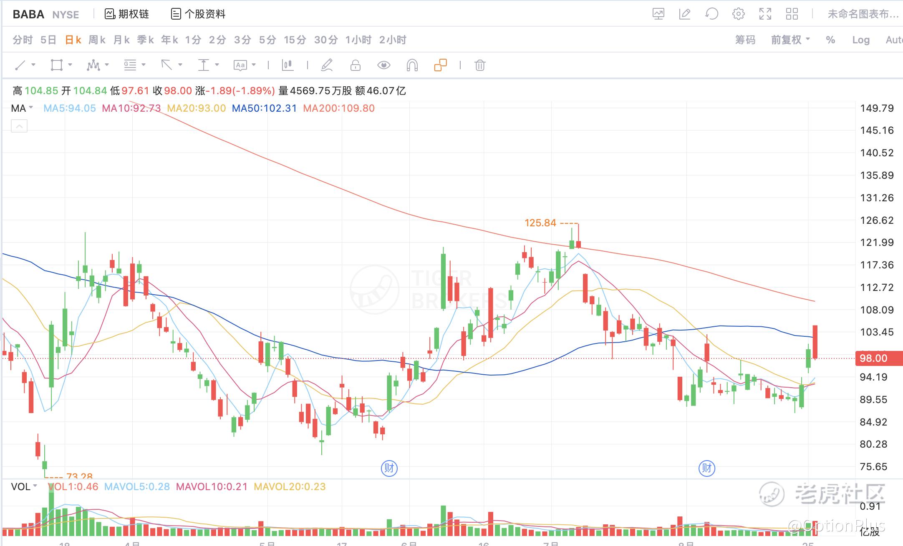
Task: Toggle the lock drawings icon
Action: point(355,65)
